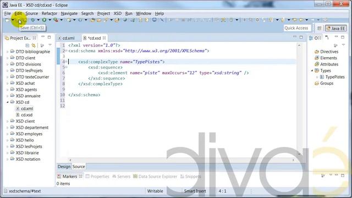
Task: Select TypePistes in the Outline
Action: pos(332,77)
